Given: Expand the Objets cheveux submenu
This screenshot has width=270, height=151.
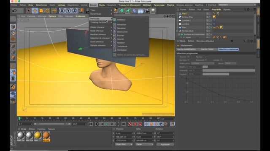Looking at the screenshot, I should (101, 27).
